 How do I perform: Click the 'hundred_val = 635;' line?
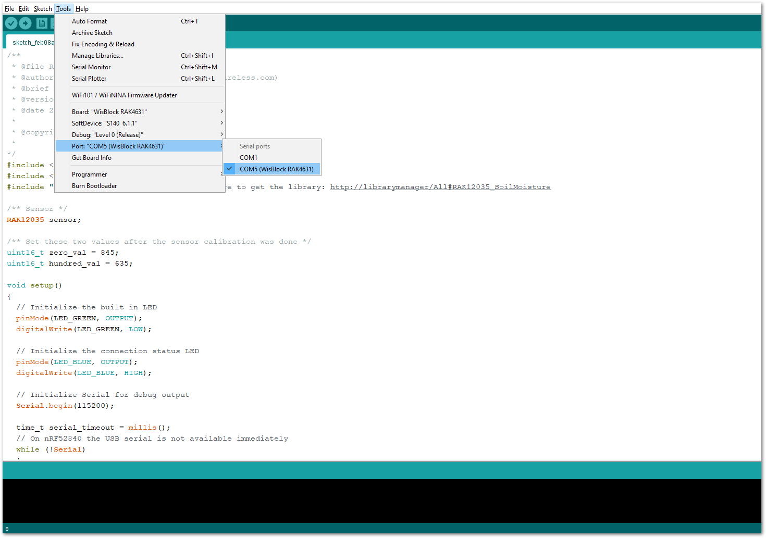[x=69, y=264]
